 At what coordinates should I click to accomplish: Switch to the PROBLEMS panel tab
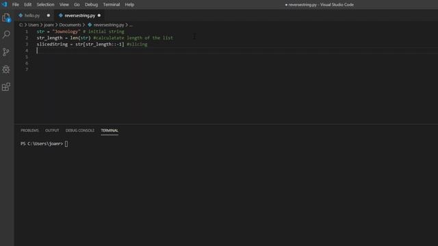(x=29, y=131)
